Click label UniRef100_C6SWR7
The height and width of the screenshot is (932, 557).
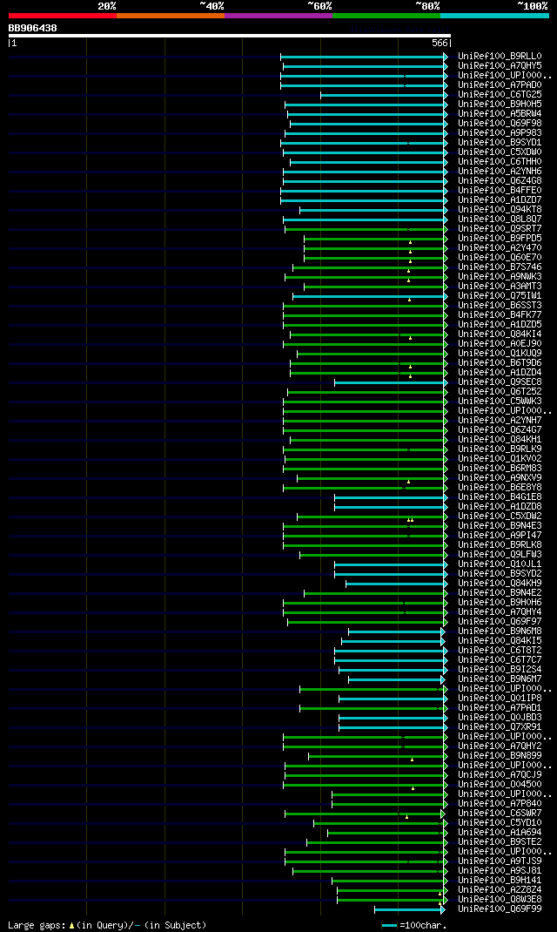tap(500, 814)
